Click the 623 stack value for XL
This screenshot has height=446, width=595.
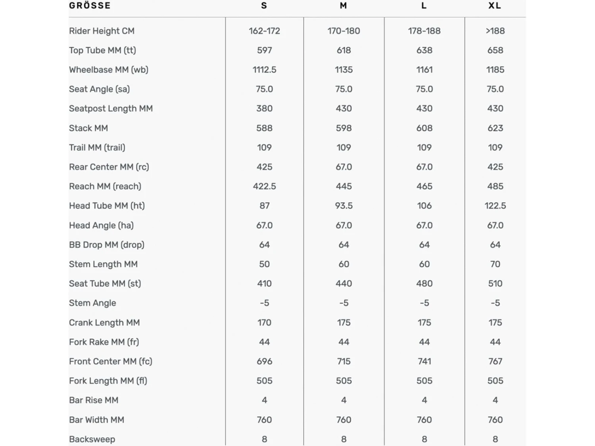pyautogui.click(x=495, y=128)
